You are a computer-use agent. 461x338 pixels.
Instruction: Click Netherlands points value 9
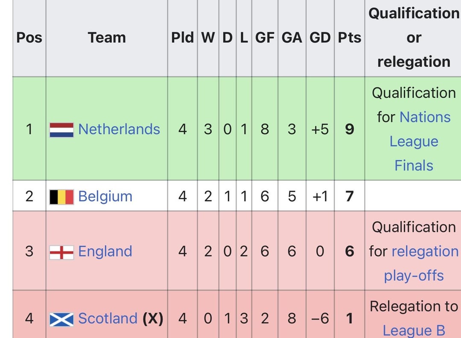[x=349, y=129]
